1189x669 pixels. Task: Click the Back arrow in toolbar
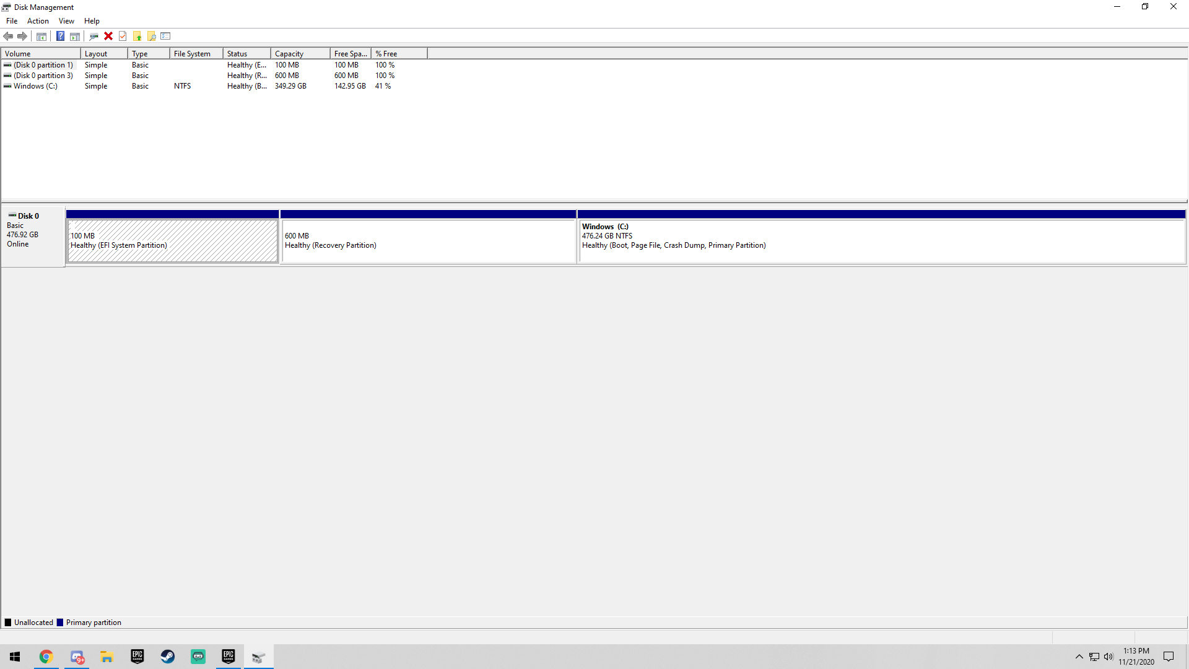pyautogui.click(x=8, y=36)
